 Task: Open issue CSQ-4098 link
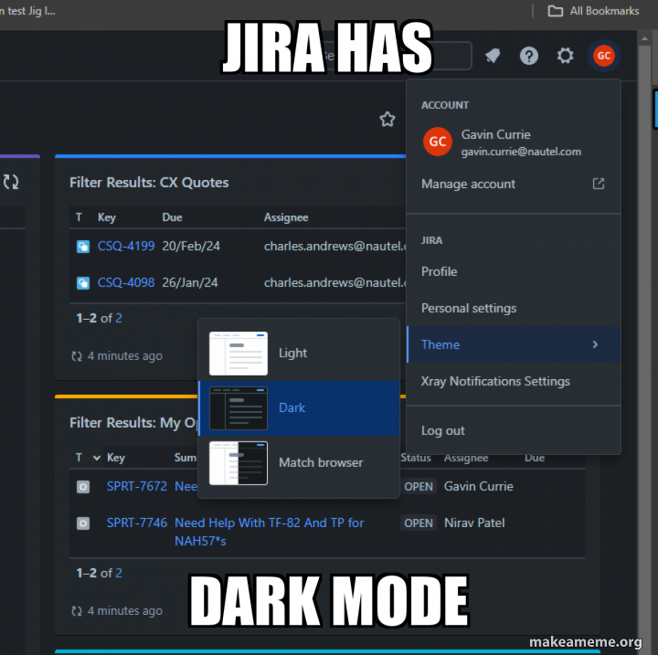pos(126,283)
